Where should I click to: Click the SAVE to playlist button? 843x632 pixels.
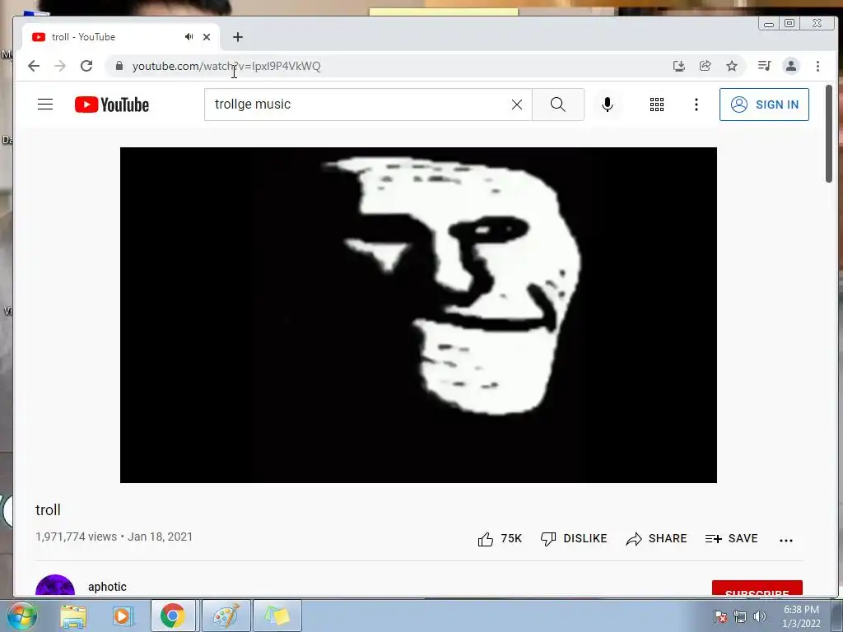(x=731, y=538)
